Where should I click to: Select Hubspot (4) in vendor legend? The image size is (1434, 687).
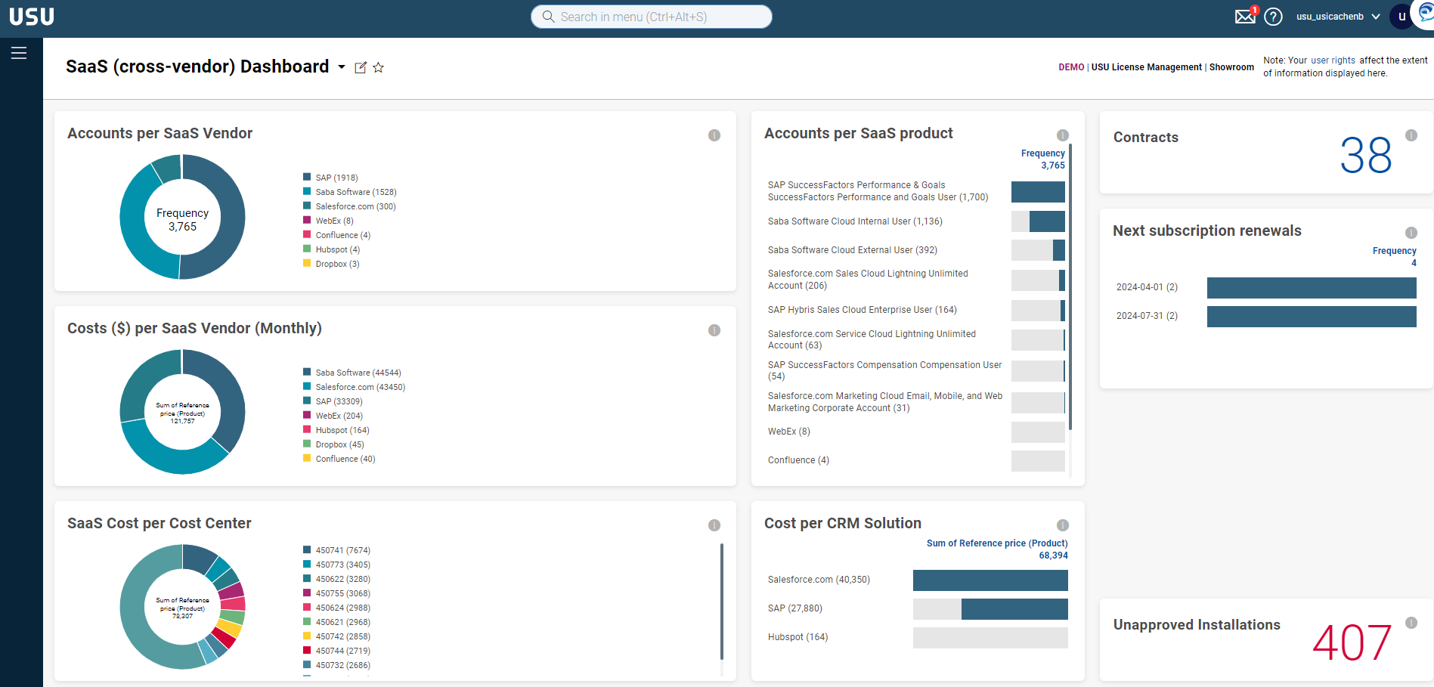(x=338, y=249)
